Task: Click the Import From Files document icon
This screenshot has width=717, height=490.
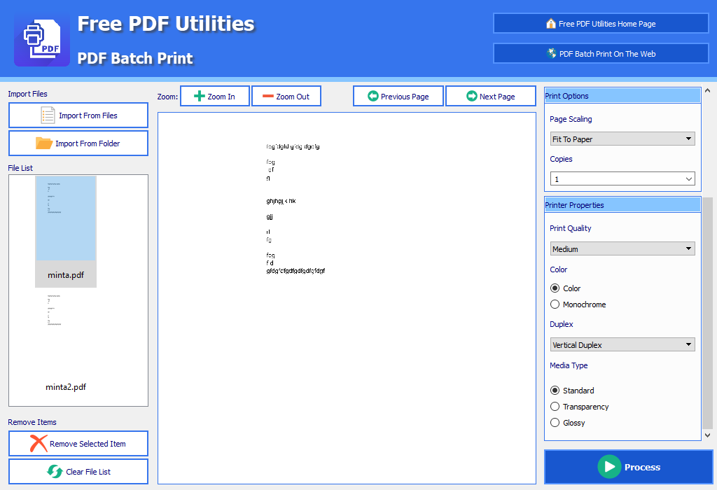Action: point(48,115)
